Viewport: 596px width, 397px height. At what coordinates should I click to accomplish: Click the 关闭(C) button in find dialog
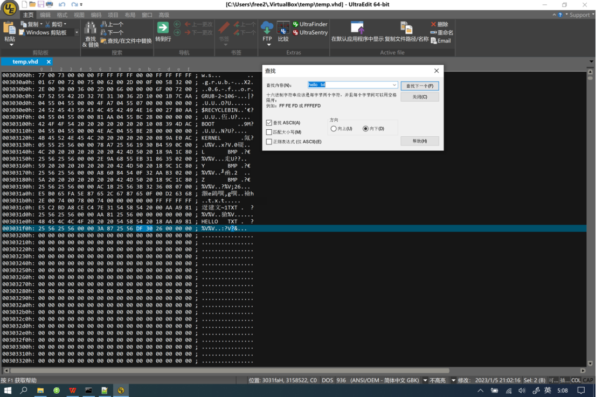[x=420, y=97]
